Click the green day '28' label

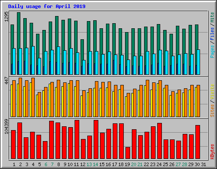coord(184,164)
